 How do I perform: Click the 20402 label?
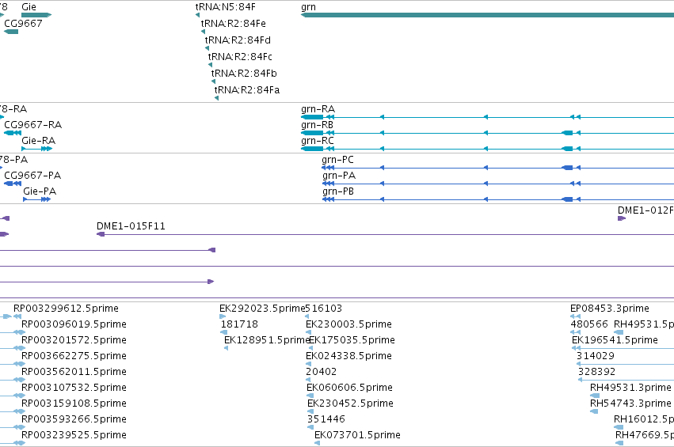click(321, 372)
